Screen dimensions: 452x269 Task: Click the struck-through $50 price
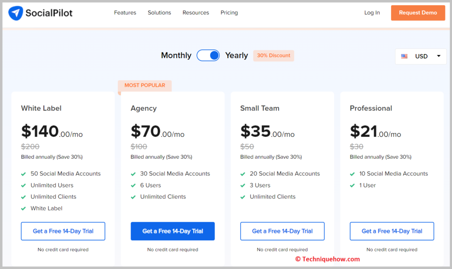pos(247,146)
